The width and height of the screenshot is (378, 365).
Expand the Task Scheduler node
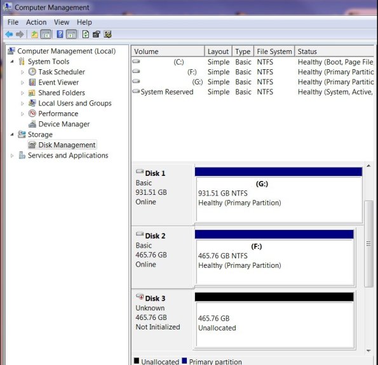pyautogui.click(x=22, y=72)
